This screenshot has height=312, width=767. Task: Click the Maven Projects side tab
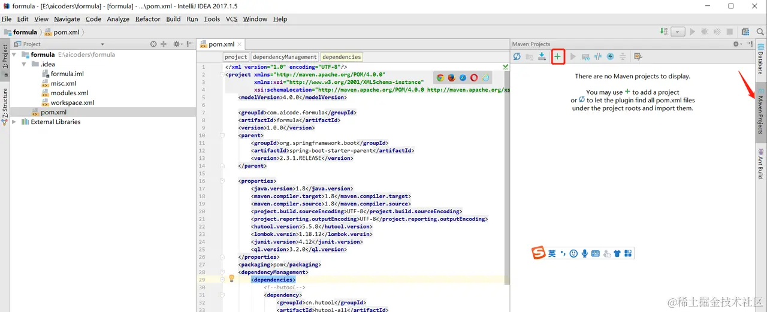[761, 111]
